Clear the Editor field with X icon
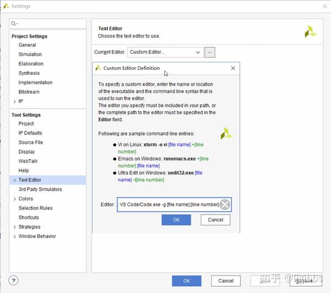Viewport: 331px width, 293px height. (225, 204)
